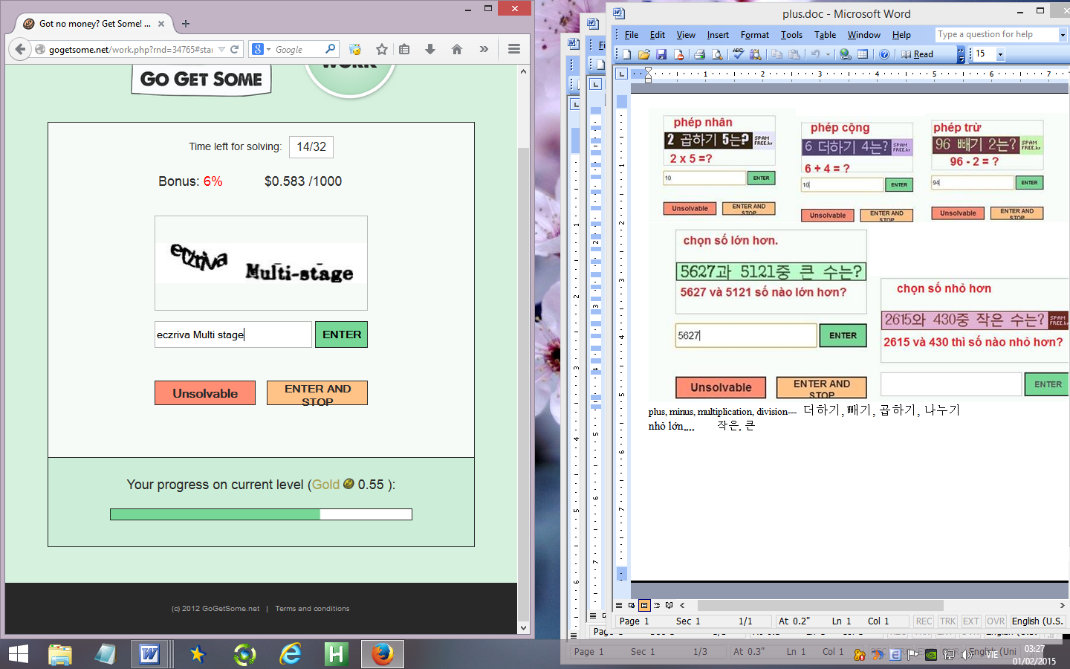Click Firefox home icon
Screen dimensions: 1070x669
[x=457, y=49]
